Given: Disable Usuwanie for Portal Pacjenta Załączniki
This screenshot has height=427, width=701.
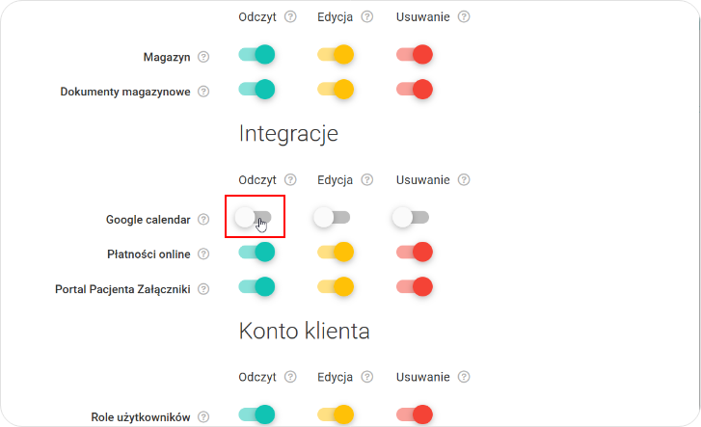Looking at the screenshot, I should 415,286.
